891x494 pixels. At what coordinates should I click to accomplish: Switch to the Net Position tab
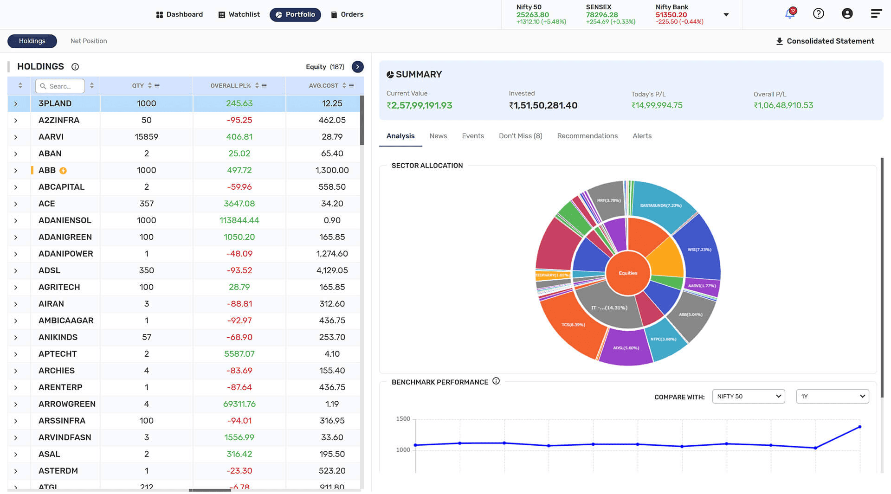(x=89, y=41)
